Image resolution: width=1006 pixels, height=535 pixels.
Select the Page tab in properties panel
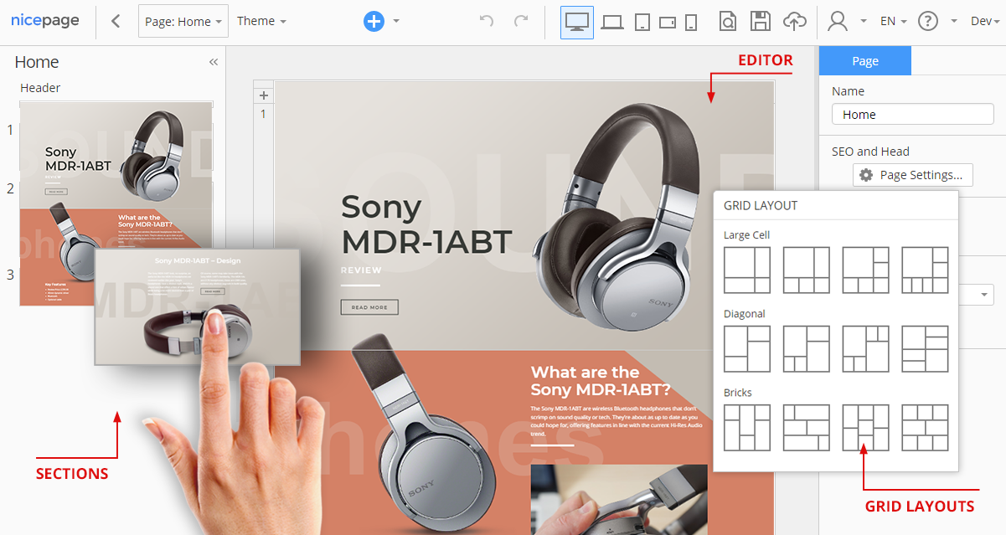click(x=865, y=61)
